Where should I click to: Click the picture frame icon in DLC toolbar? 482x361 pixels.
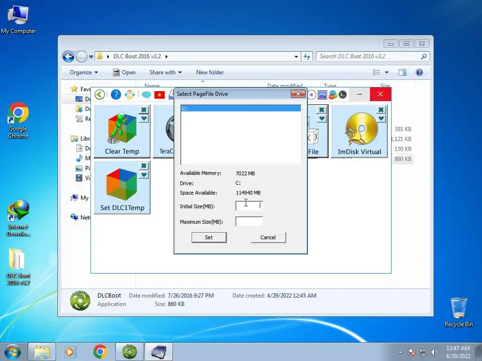tap(322, 95)
